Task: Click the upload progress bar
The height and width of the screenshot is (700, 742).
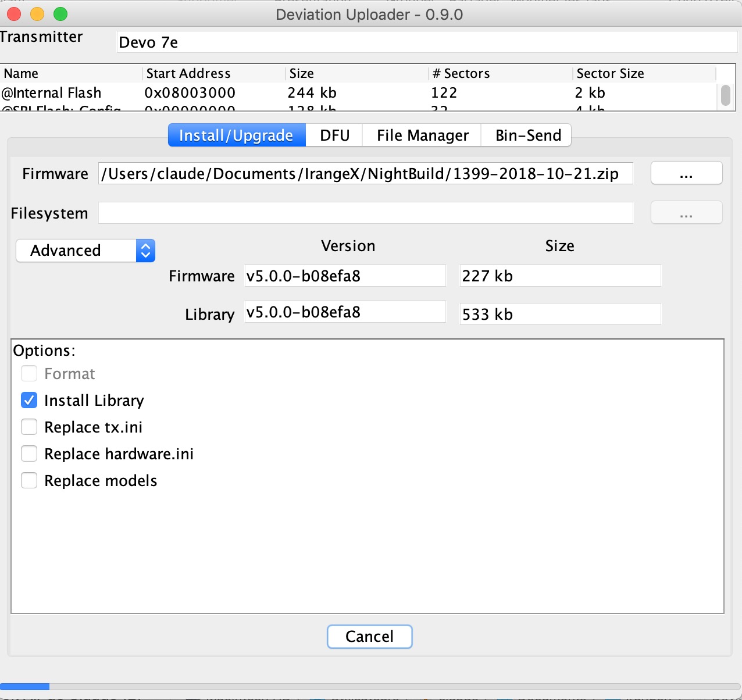Action: (x=371, y=687)
